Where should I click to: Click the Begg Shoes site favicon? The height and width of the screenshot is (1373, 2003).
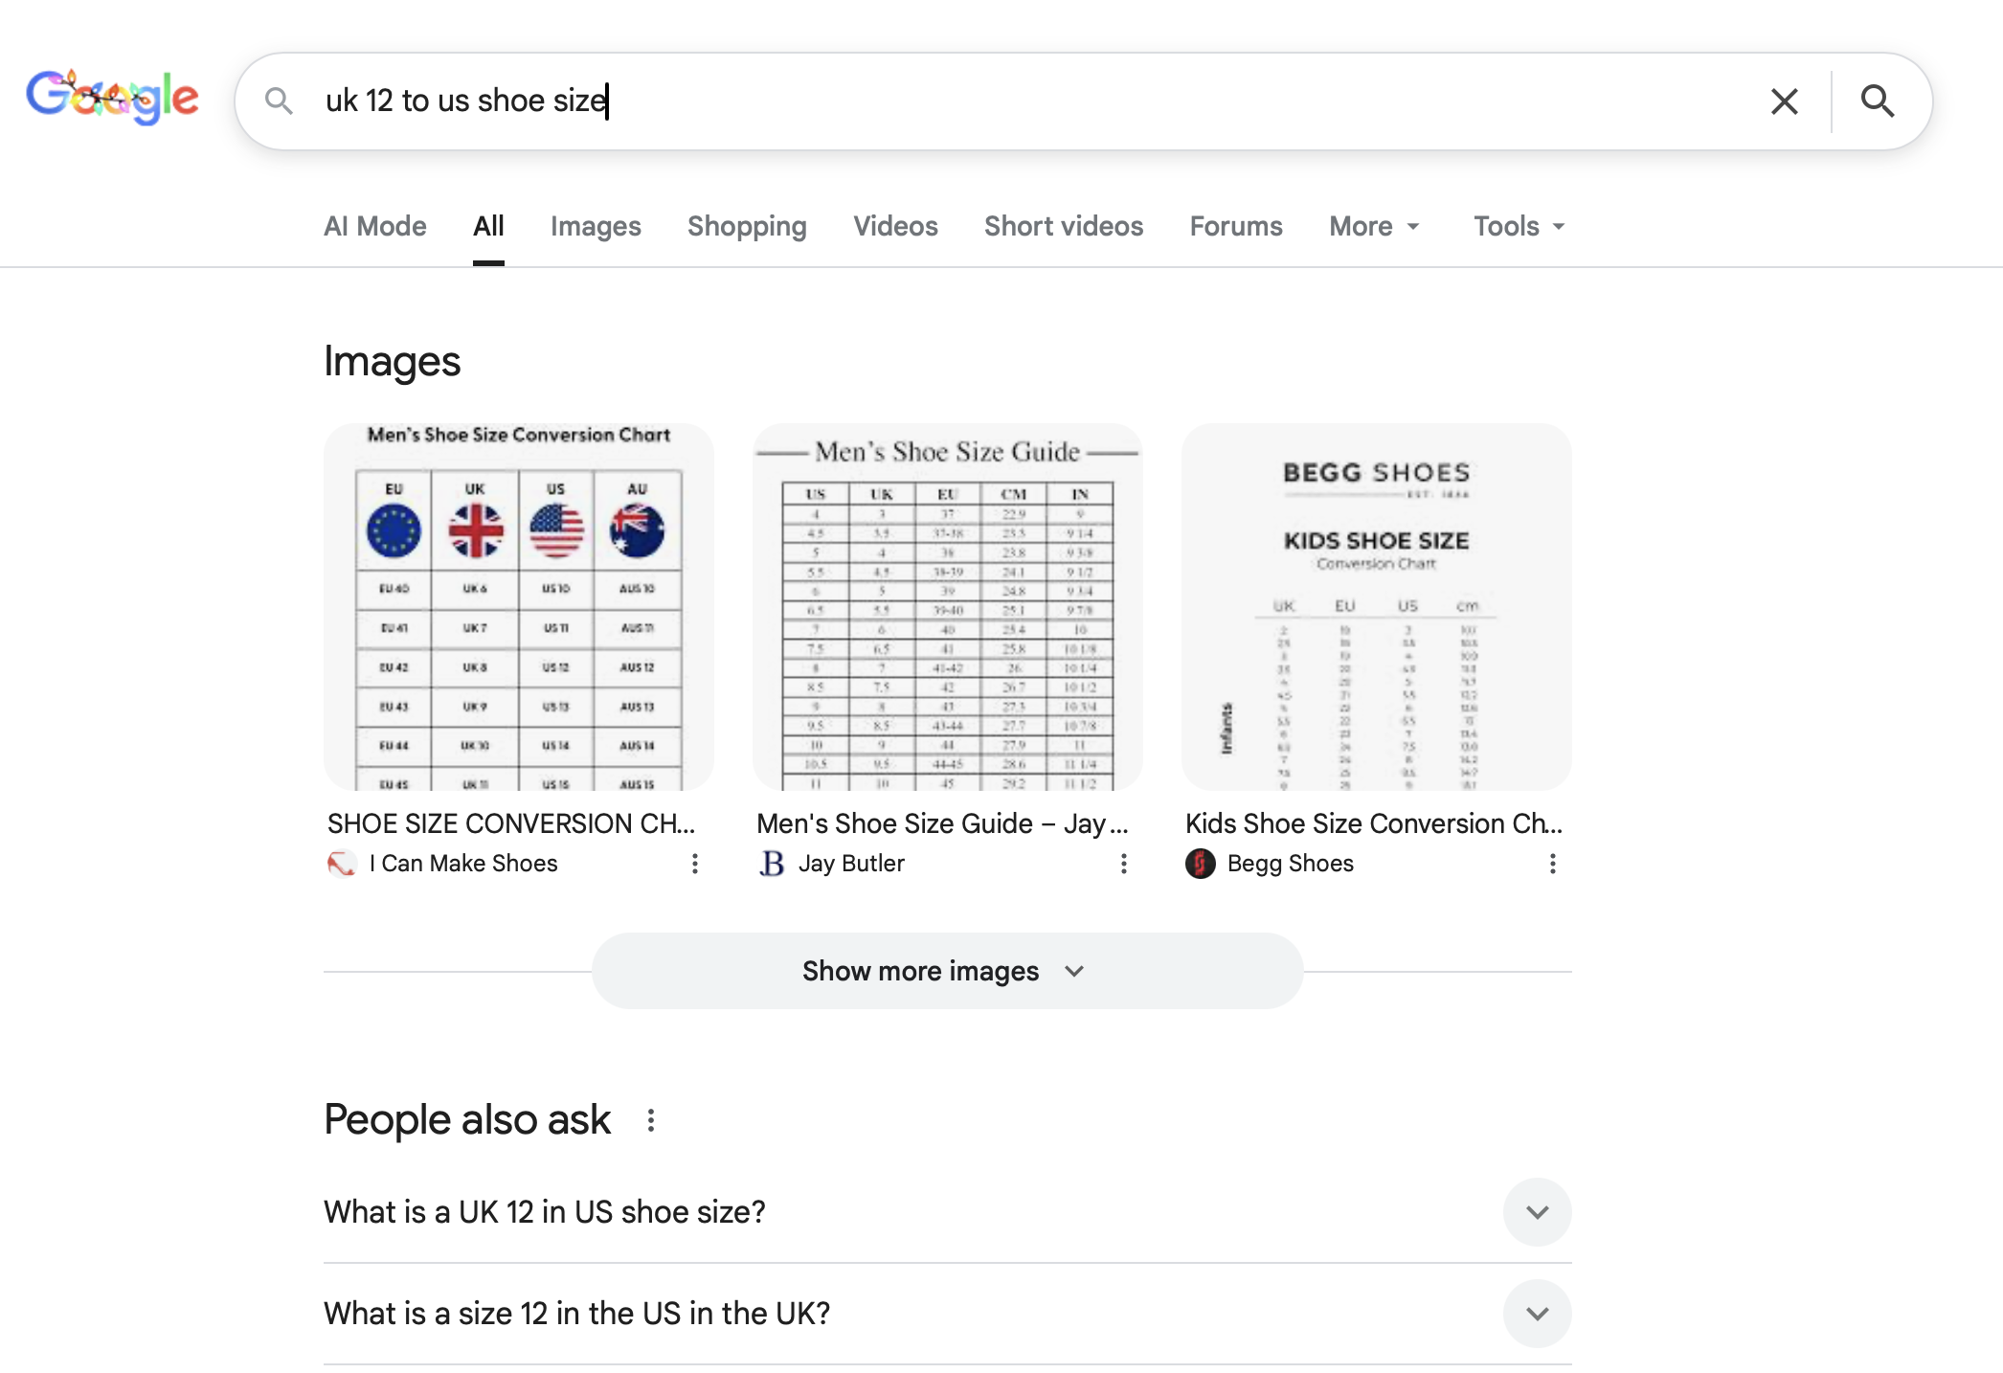point(1201,864)
